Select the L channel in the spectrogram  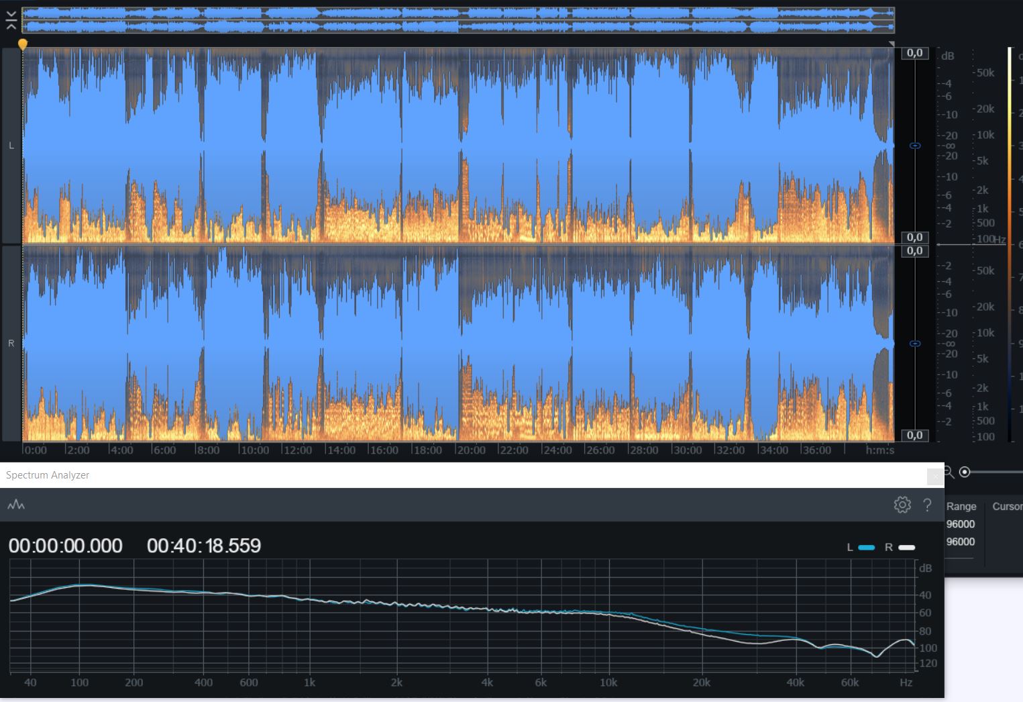pos(11,145)
